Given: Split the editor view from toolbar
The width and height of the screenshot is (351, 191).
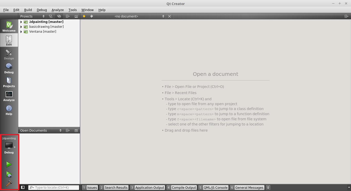Looking at the screenshot, I should pos(346,16).
